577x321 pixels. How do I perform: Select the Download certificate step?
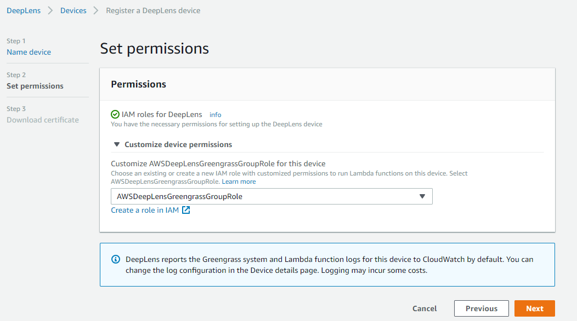coord(42,120)
